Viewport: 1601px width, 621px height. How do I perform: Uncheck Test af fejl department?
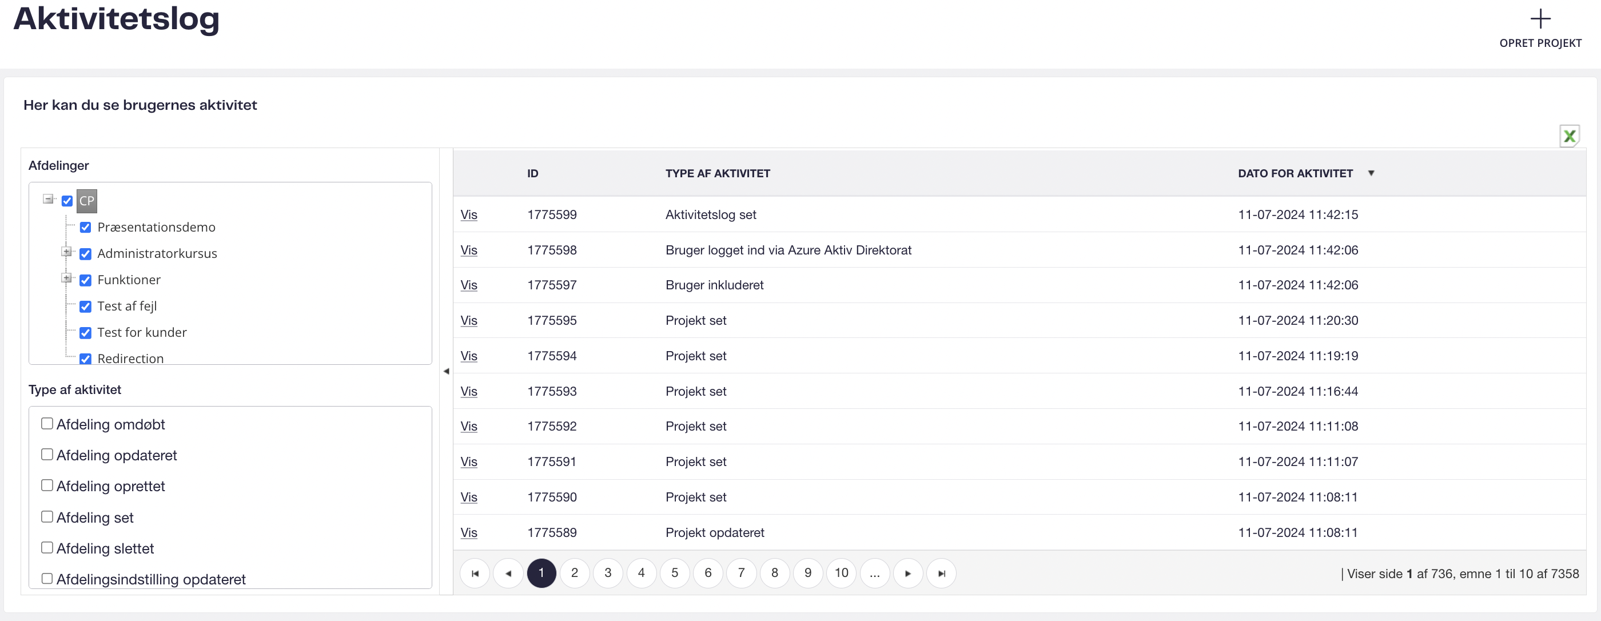[86, 306]
